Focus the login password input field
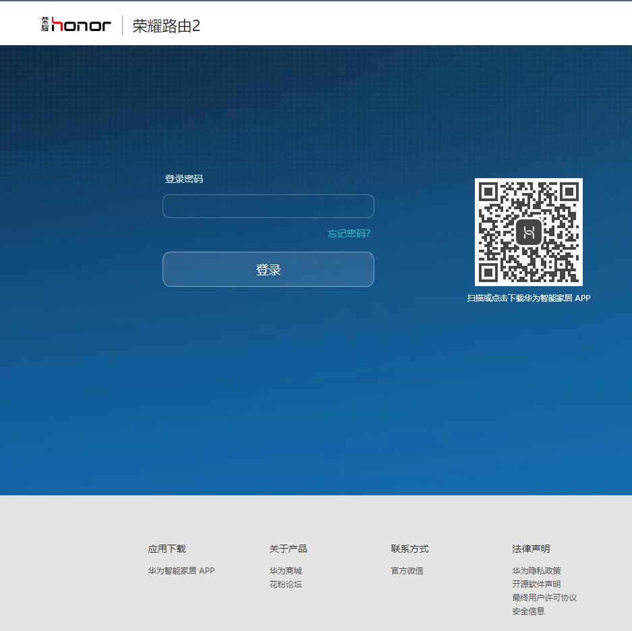632x631 pixels. click(x=268, y=206)
